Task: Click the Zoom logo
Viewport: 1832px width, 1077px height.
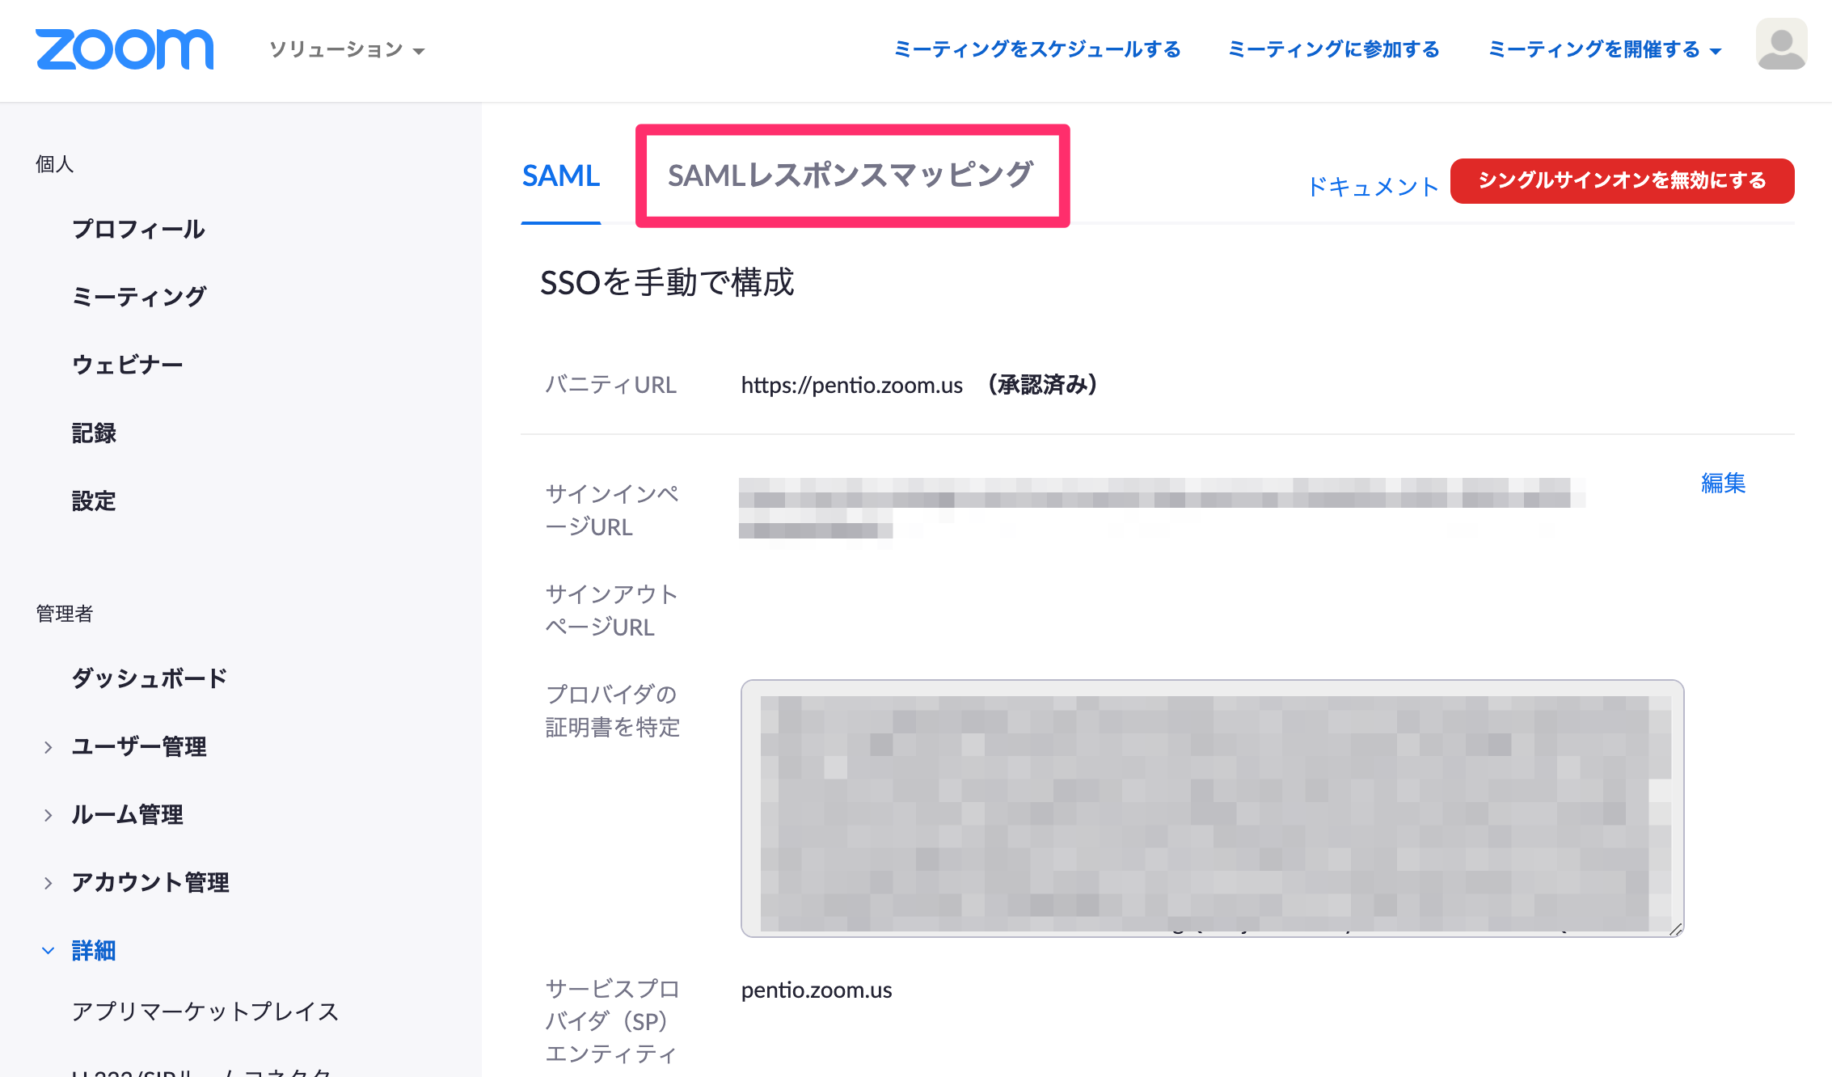Action: (x=125, y=49)
